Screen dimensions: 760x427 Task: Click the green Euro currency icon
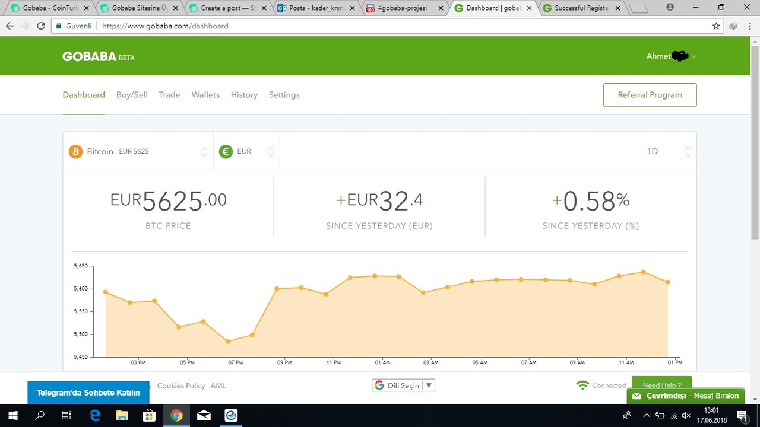click(x=226, y=152)
